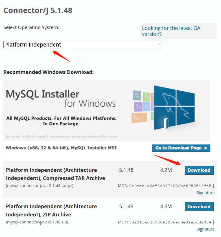The height and width of the screenshot is (237, 221).
Task: Click the 'Select Operating System:' label
Action: click(x=31, y=28)
